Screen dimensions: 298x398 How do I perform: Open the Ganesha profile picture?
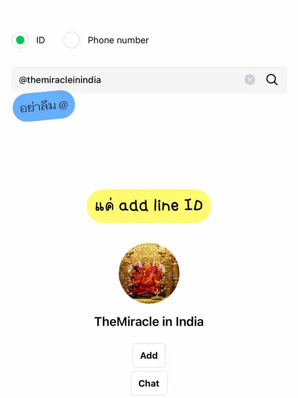click(149, 273)
